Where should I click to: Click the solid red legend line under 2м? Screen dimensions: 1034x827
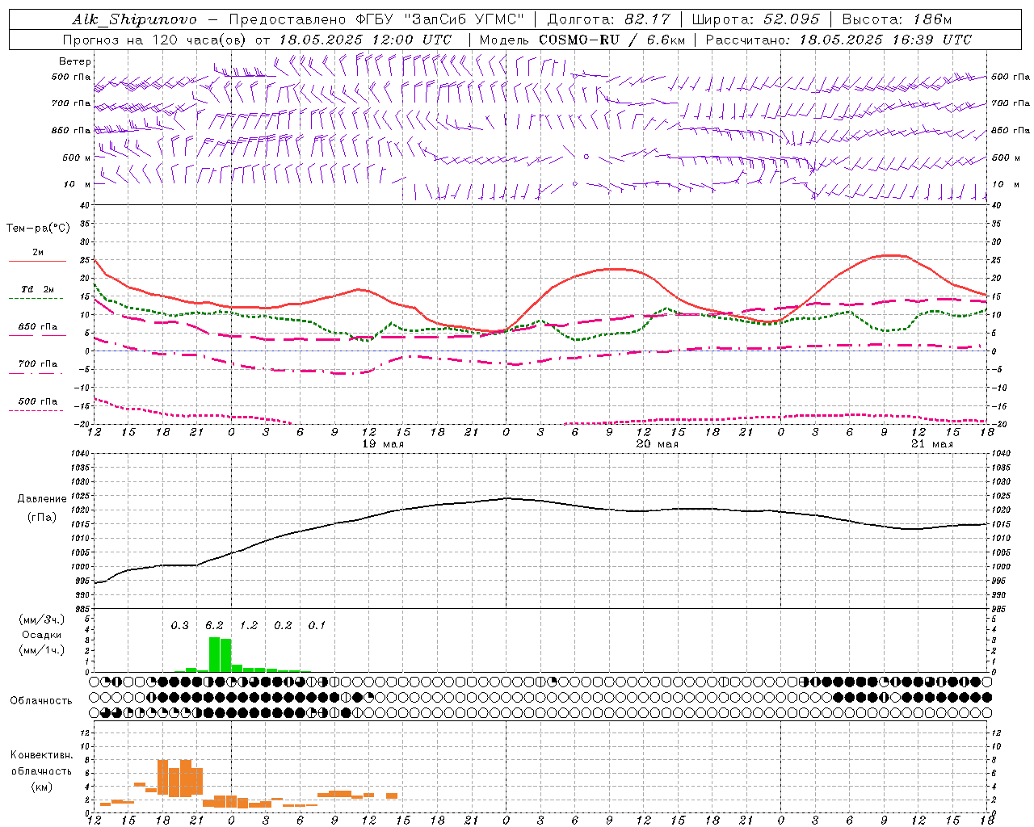tap(37, 262)
